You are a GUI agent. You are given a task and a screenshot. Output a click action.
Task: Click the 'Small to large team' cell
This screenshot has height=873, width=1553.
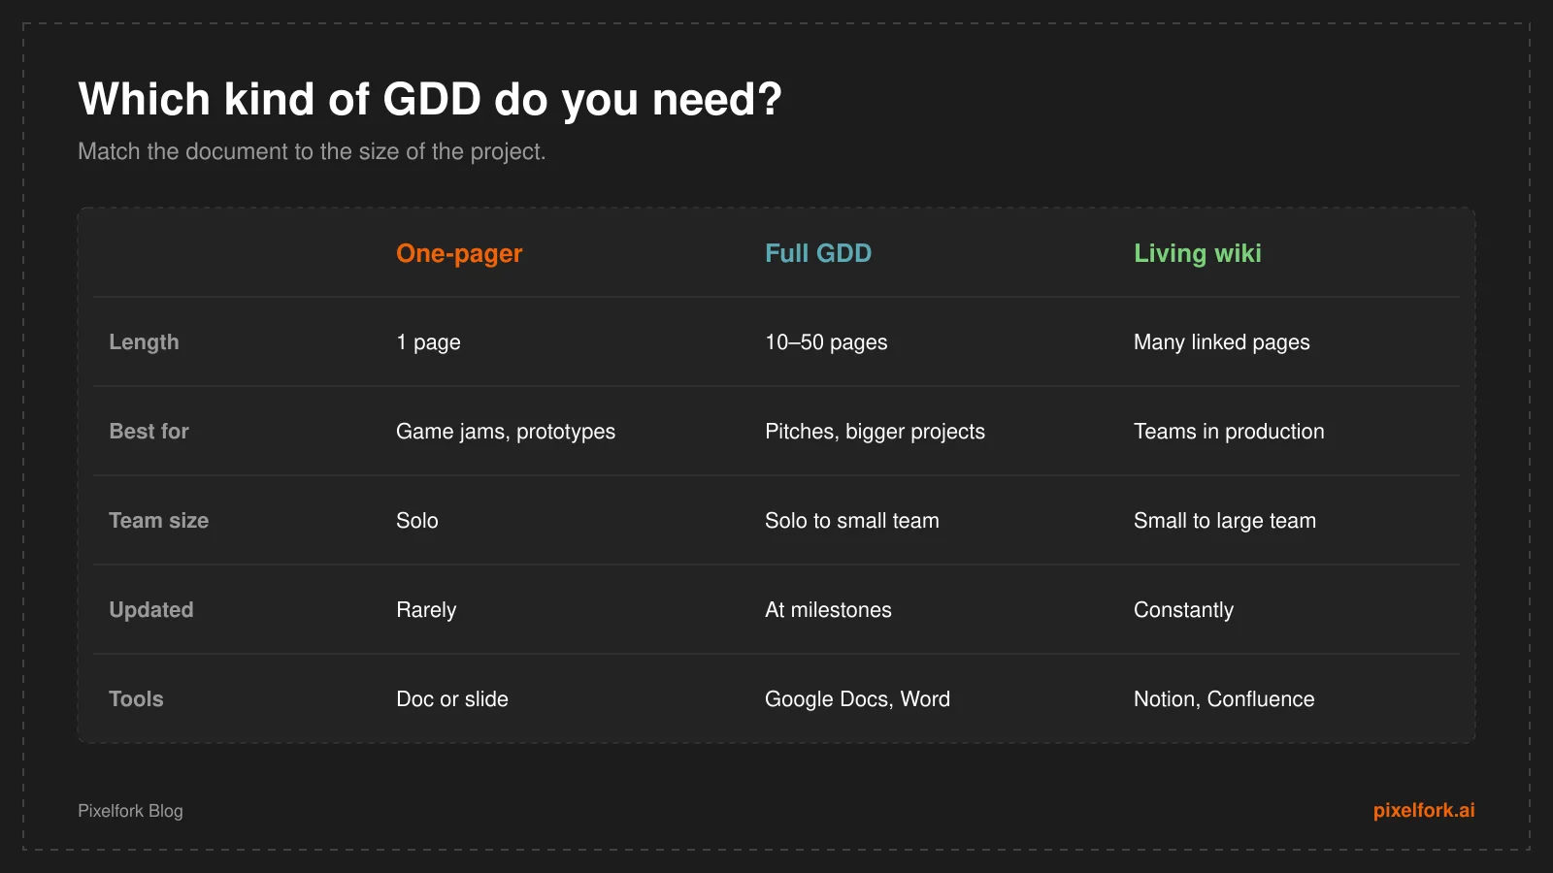[x=1225, y=521]
